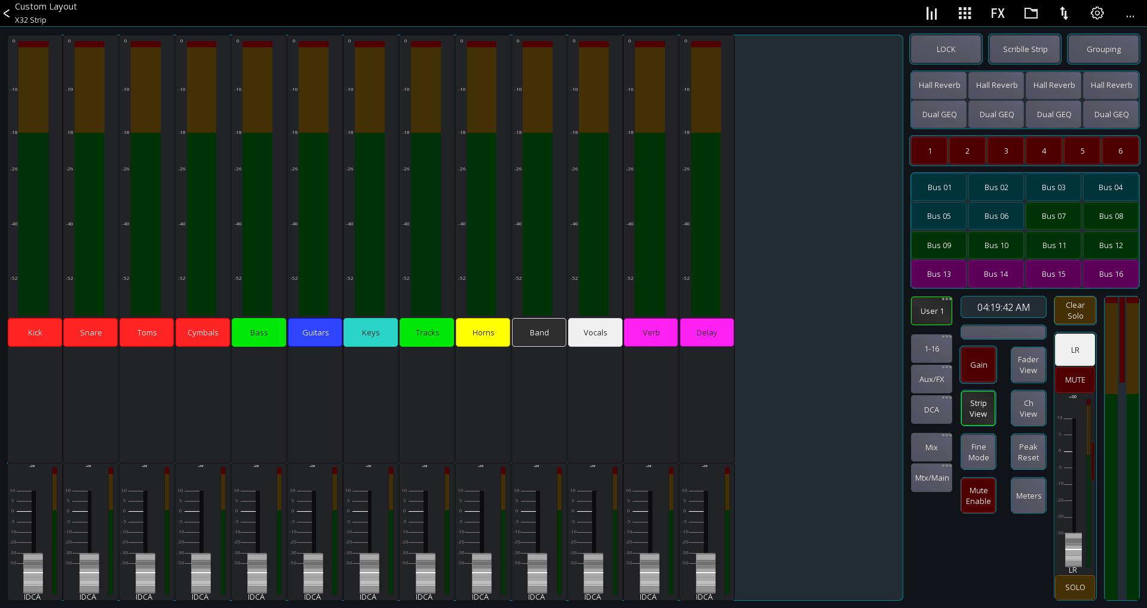Switch to the Mtx/Main layer
1147x608 pixels.
point(932,478)
